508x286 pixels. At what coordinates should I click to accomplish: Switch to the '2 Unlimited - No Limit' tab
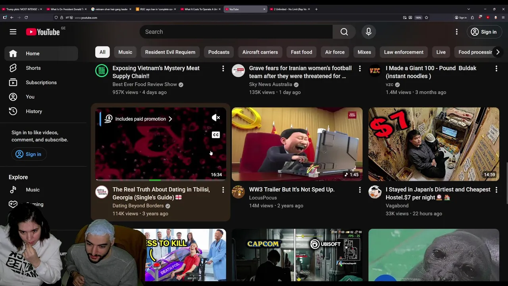290,9
